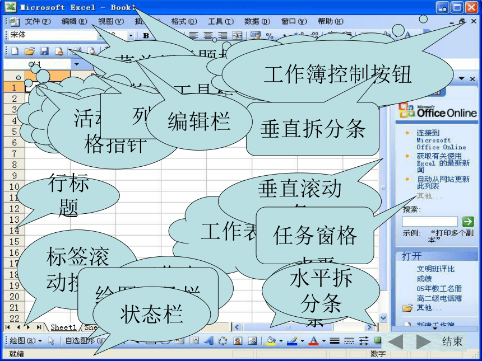Viewport: 482px width, 361px height.
Task: Open the 视图 menu
Action: coord(110,21)
